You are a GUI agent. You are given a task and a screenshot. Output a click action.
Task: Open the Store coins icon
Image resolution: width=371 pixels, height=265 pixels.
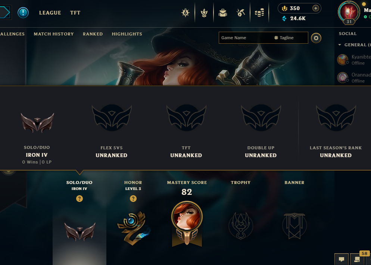tap(259, 13)
